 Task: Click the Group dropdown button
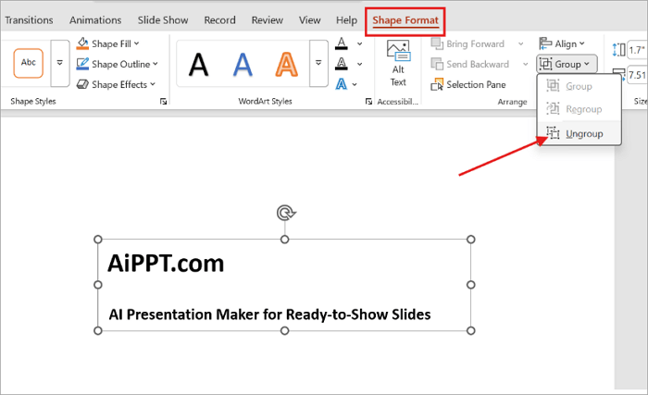pos(567,64)
